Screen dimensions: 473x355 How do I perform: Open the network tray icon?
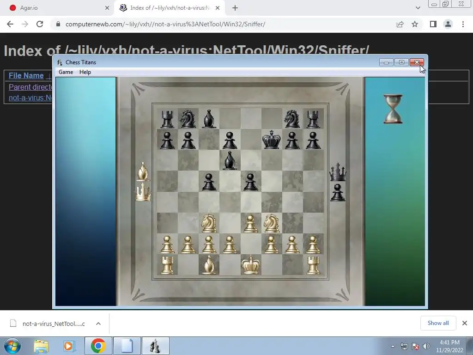(x=404, y=346)
